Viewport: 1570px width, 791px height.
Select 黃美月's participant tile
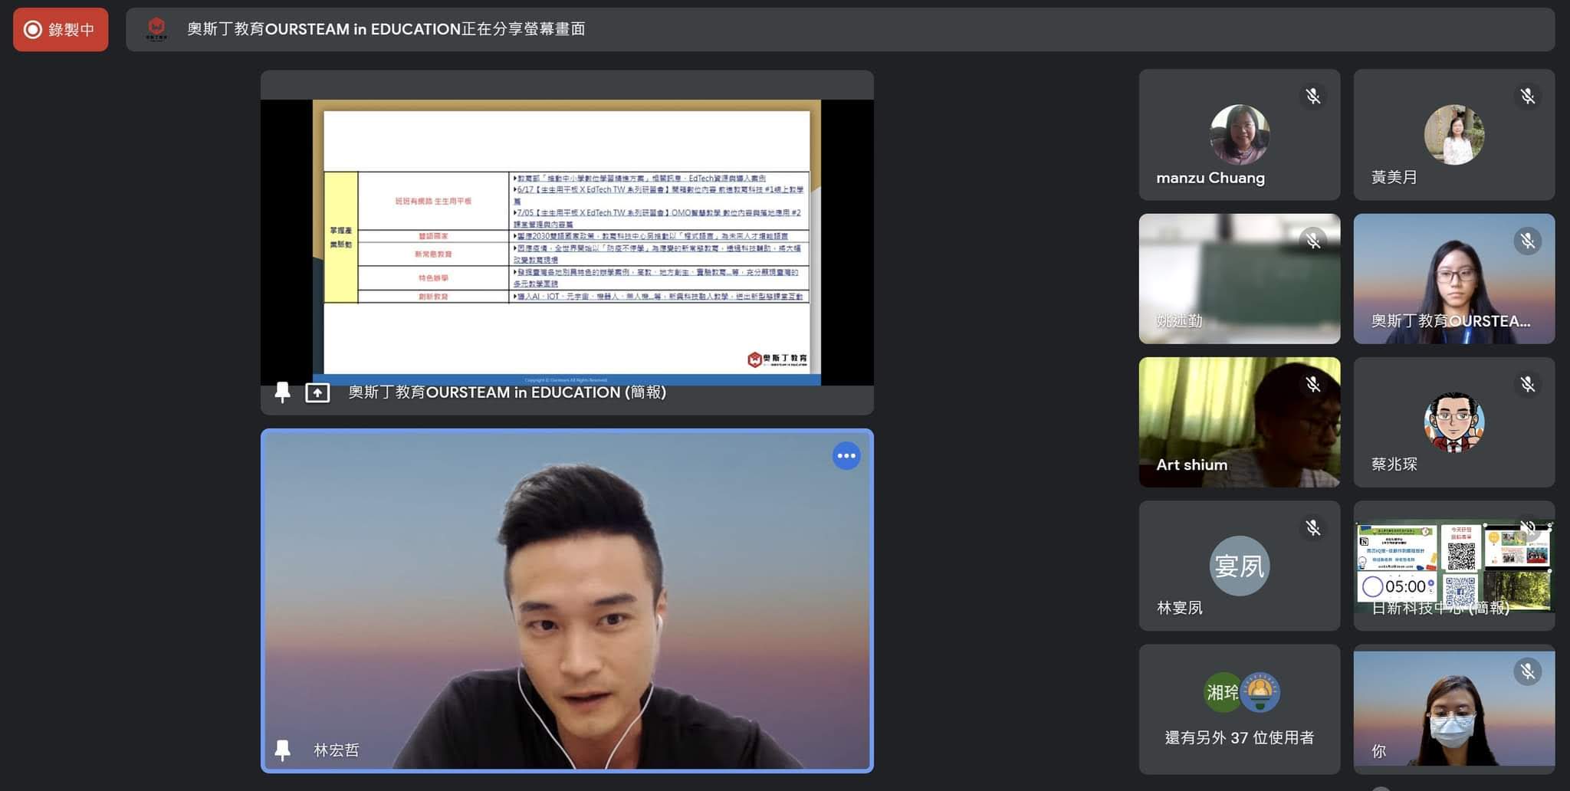click(x=1454, y=135)
